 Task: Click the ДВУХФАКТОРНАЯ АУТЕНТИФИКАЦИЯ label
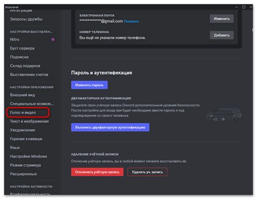(101, 98)
